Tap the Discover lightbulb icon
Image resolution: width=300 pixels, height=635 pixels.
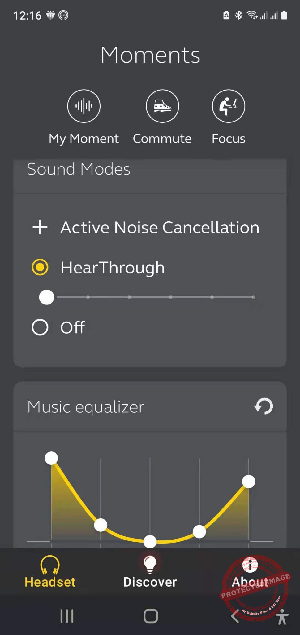coord(150,564)
